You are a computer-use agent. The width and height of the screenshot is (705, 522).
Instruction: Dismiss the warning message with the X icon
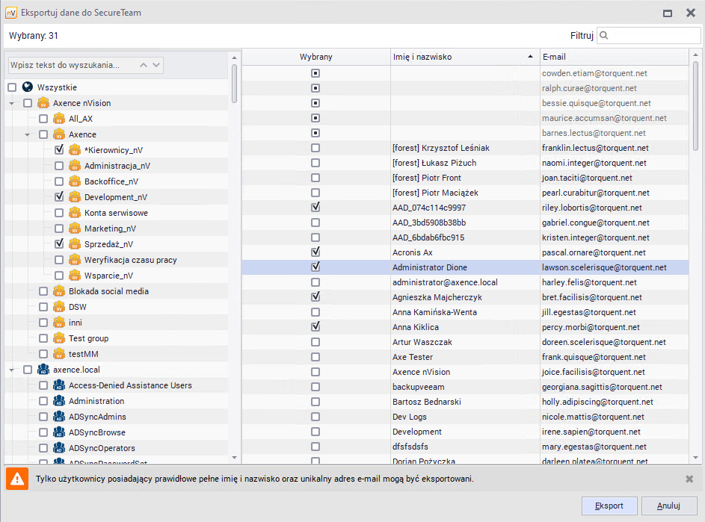[689, 479]
